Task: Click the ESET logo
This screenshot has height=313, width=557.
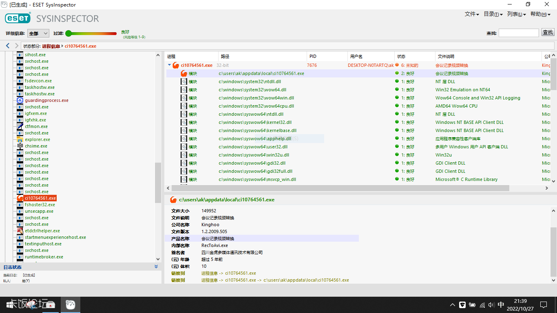Action: [x=18, y=18]
